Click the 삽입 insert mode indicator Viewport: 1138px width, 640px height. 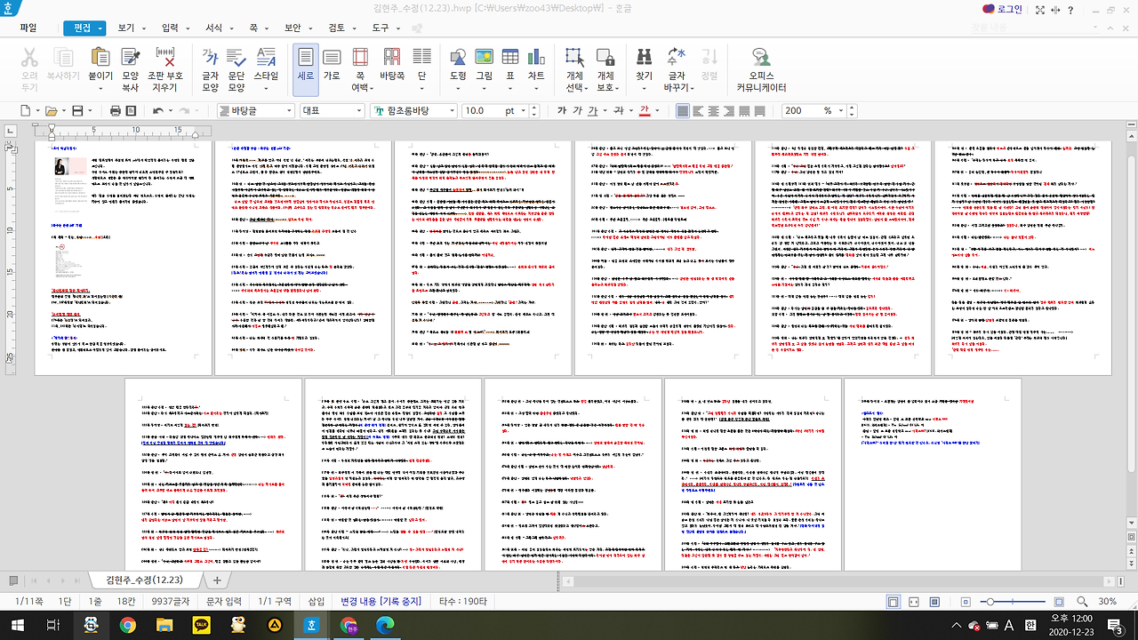point(317,602)
